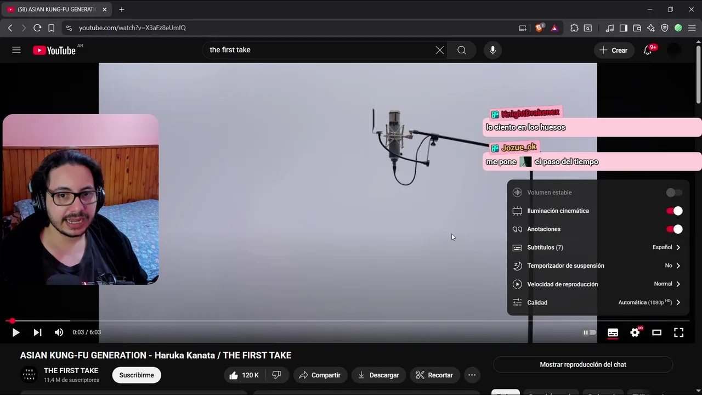Click the Compartir button
Image resolution: width=702 pixels, height=395 pixels.
coord(320,375)
